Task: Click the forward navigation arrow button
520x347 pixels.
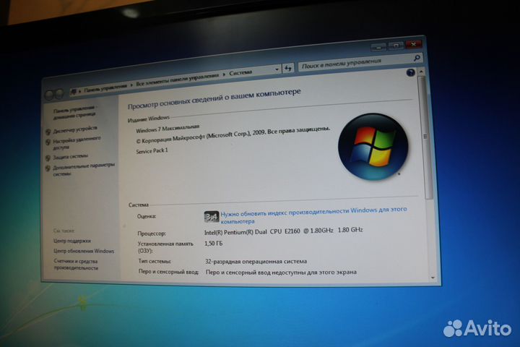Action: 59,94
